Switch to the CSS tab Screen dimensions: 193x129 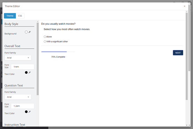(20, 16)
